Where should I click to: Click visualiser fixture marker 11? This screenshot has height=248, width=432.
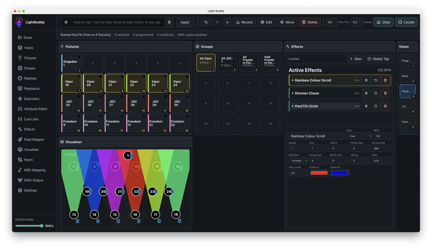click(x=157, y=167)
